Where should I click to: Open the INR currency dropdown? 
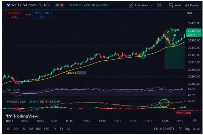194,13
